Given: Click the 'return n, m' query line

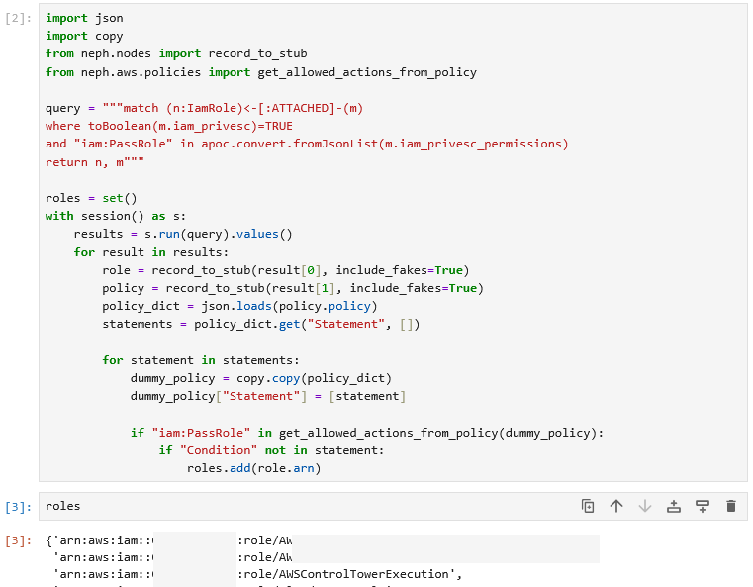Looking at the screenshot, I should (x=95, y=162).
